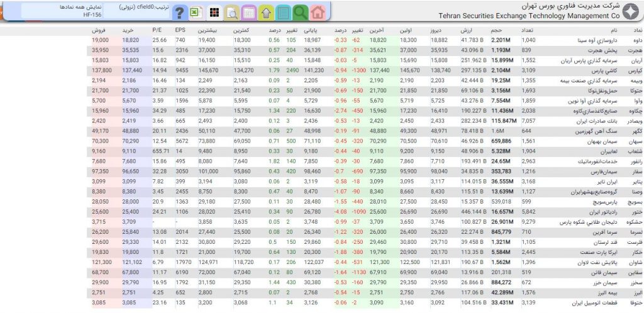Select company name بیمه البرز

[607, 293]
